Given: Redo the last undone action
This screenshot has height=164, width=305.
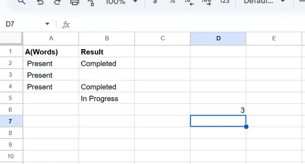Looking at the screenshot, I should click(57, 2).
